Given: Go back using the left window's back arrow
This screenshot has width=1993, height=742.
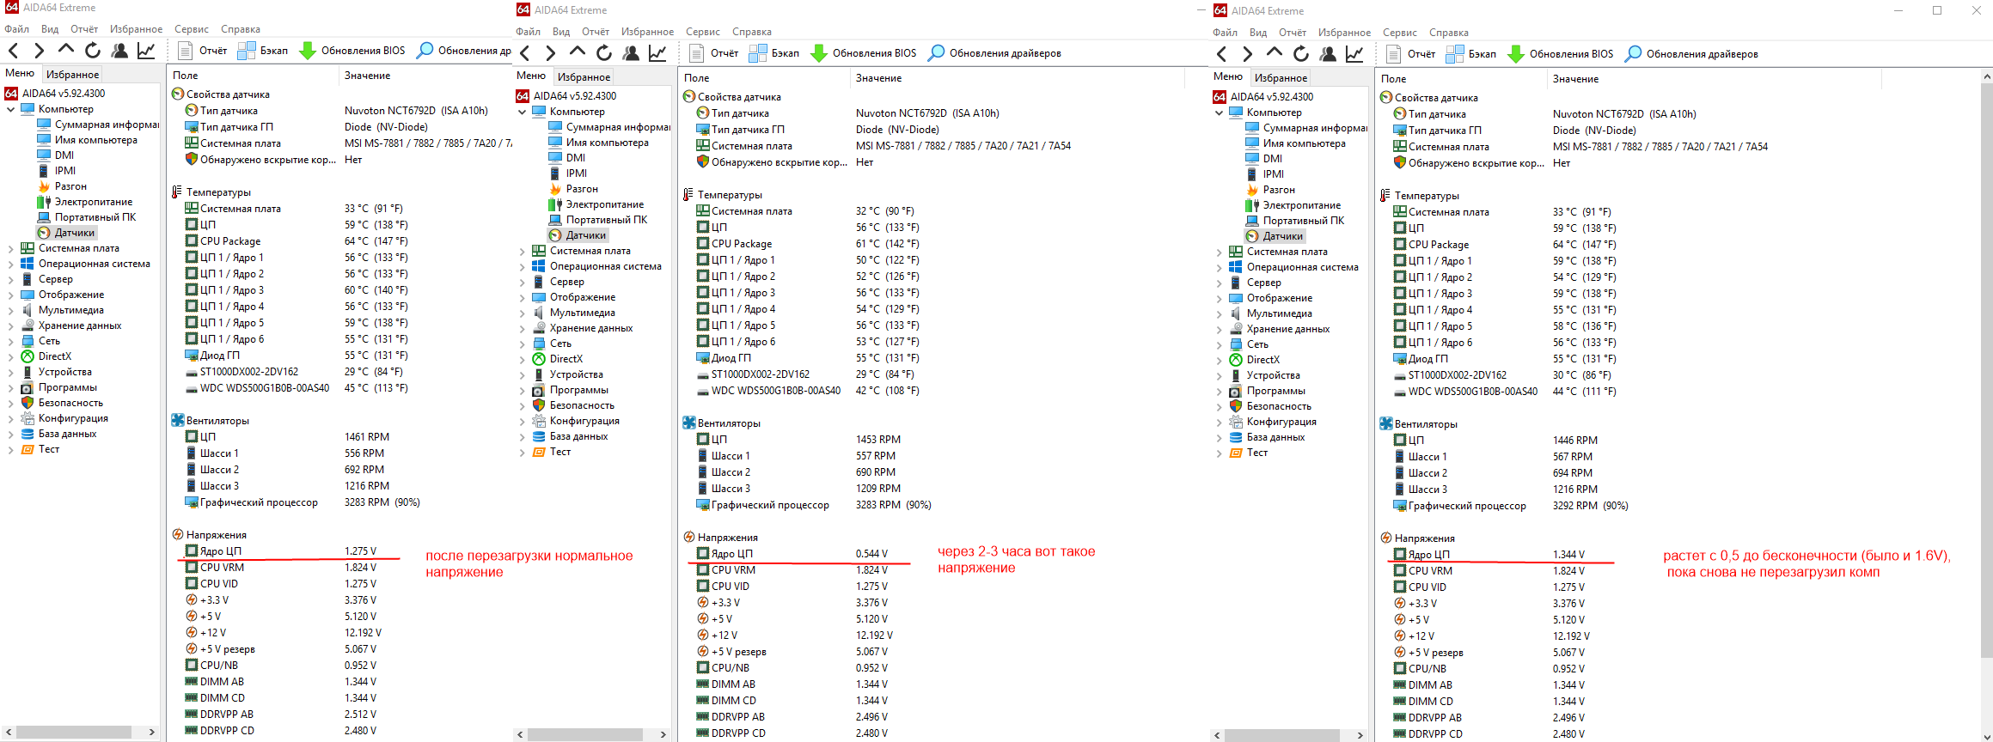Looking at the screenshot, I should [x=13, y=51].
